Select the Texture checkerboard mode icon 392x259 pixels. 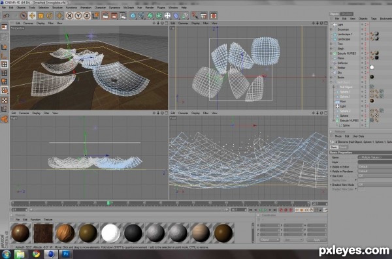click(x=5, y=100)
